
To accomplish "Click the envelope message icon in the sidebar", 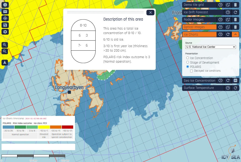I will coord(5,12).
